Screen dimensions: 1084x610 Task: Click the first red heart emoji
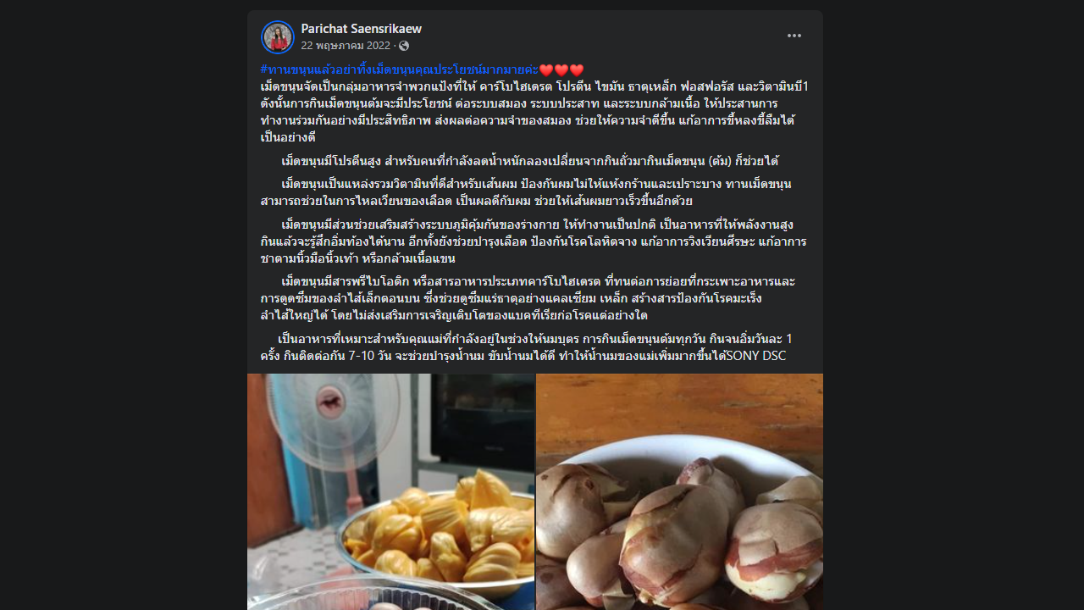tap(546, 69)
